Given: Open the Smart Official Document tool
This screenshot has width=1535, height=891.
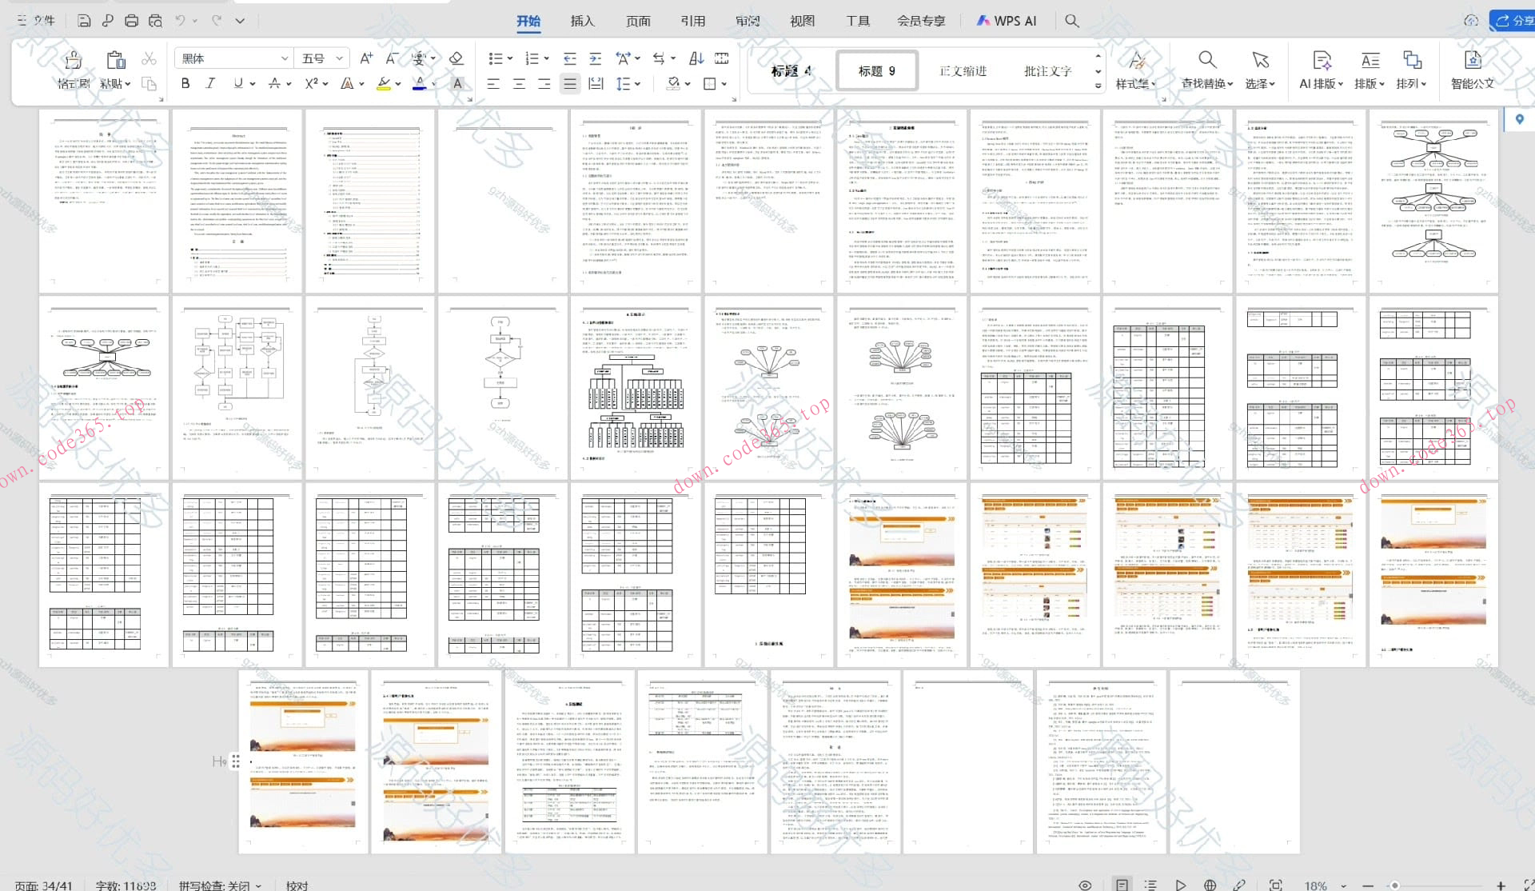Looking at the screenshot, I should point(1472,60).
